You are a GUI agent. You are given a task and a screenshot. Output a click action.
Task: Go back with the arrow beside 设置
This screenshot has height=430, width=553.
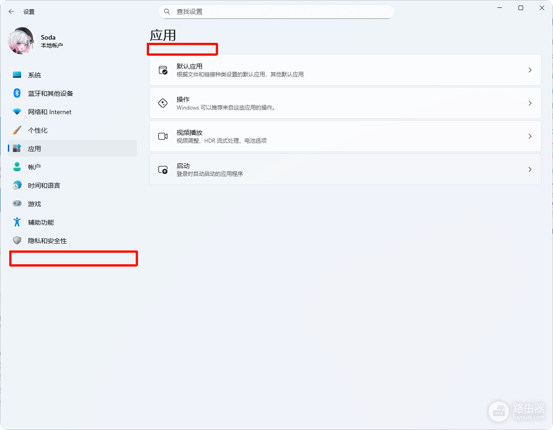(12, 12)
